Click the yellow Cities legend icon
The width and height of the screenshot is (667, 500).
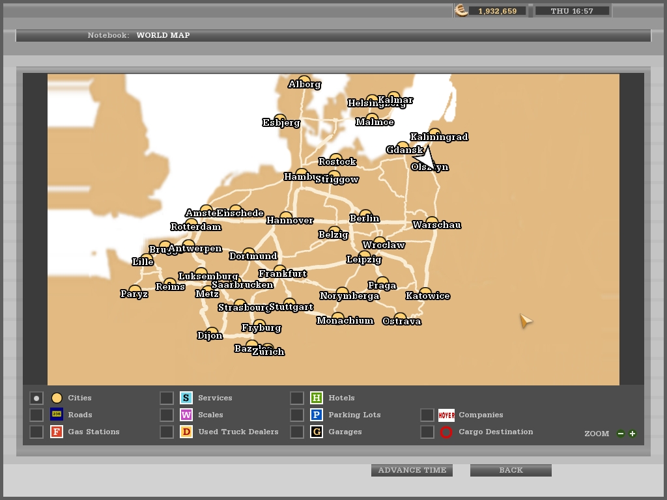click(x=57, y=398)
